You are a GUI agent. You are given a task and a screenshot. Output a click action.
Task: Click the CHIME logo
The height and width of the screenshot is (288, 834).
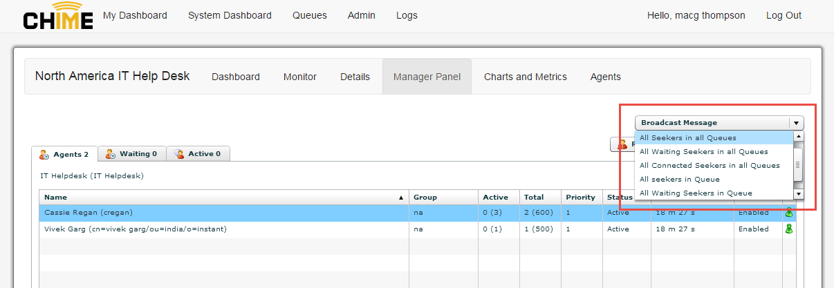(58, 16)
